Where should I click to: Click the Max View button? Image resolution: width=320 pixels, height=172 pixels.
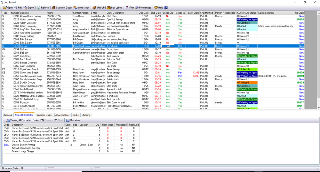click(x=73, y=120)
